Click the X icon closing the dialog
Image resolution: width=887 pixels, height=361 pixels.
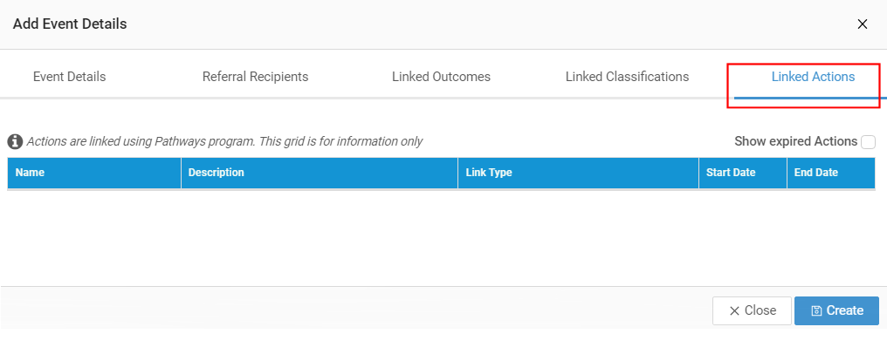point(862,24)
